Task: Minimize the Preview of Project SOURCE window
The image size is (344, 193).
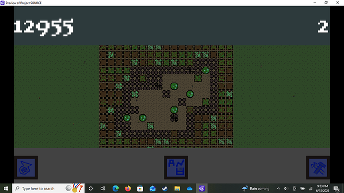Action: pyautogui.click(x=315, y=2)
